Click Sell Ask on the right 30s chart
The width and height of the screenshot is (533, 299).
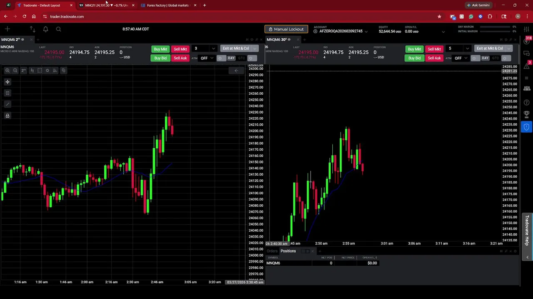tap(434, 58)
